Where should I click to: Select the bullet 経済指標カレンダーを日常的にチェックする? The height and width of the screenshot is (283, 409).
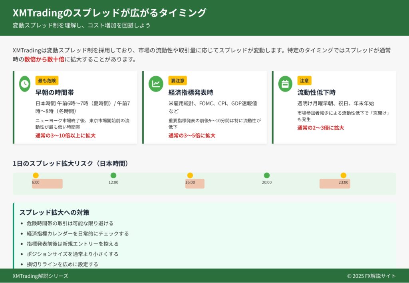[x=78, y=233]
